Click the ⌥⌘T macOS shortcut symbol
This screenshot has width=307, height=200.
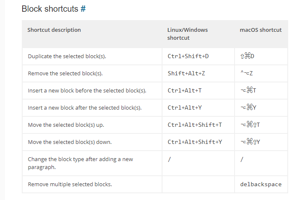pos(248,90)
